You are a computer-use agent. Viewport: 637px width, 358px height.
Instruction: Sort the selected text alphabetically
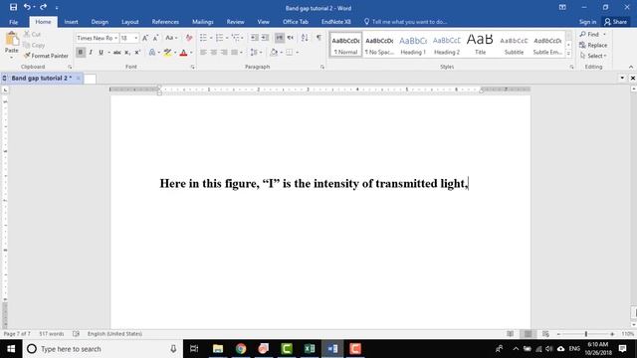click(305, 38)
